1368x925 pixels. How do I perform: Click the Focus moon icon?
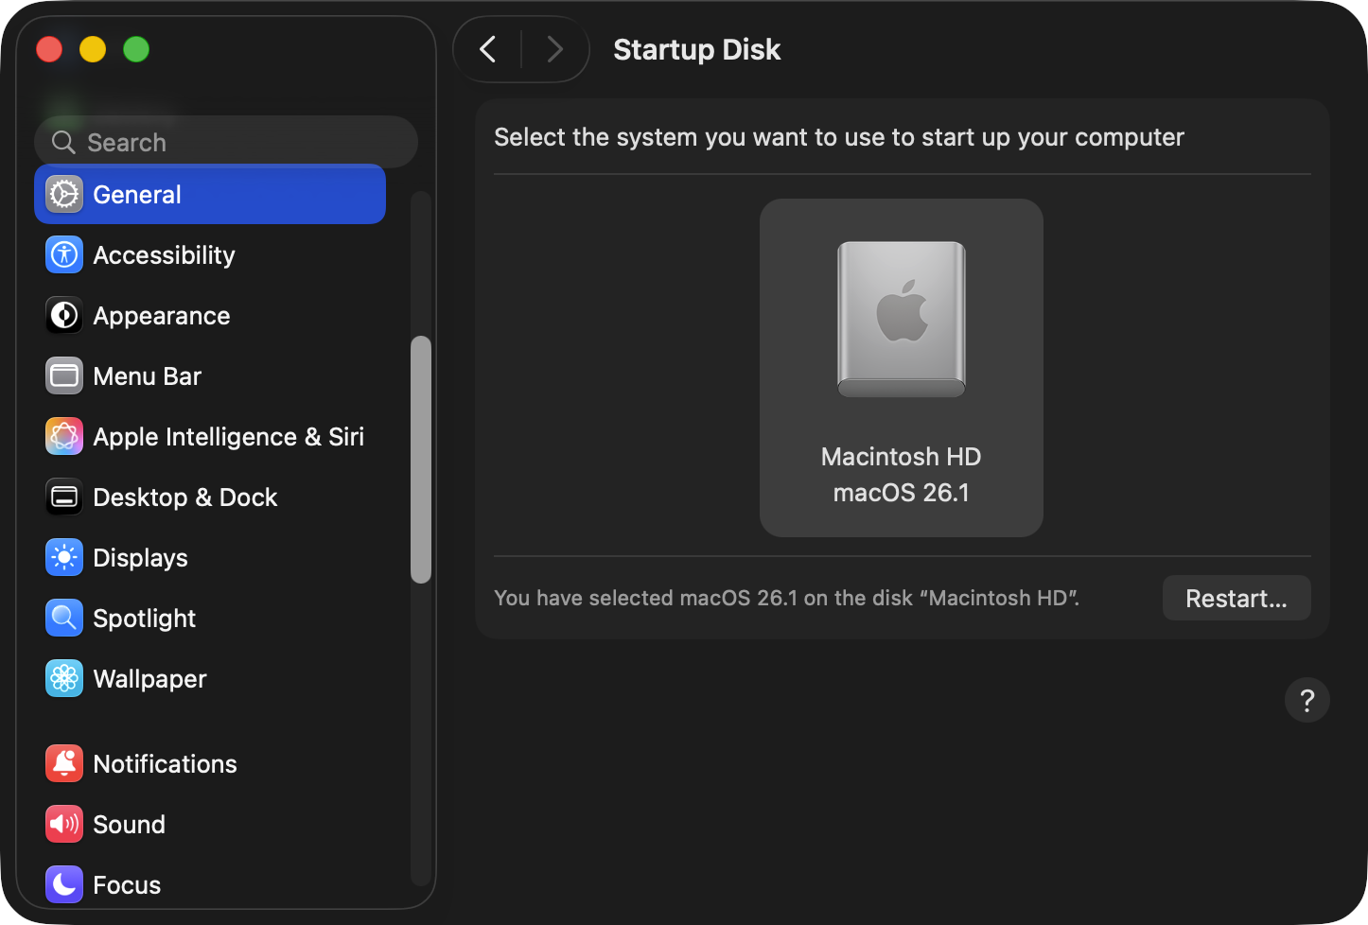[64, 884]
